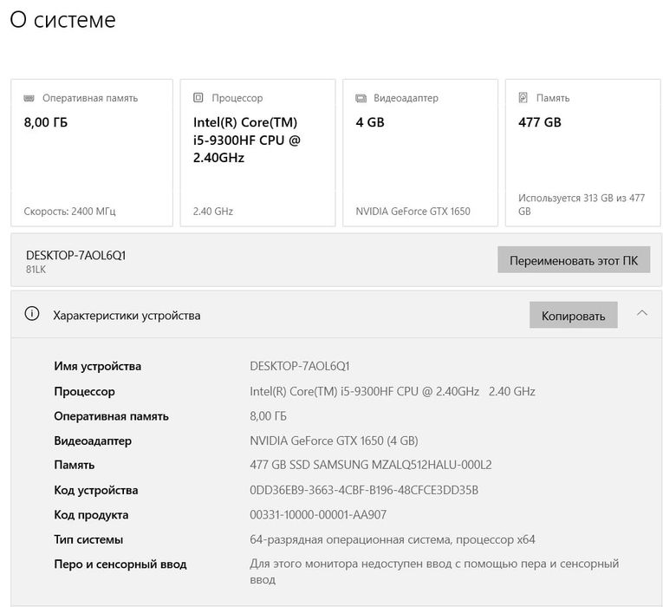The image size is (663, 607).
Task: Click the info icon beside Характеристики устройства
Action: point(32,314)
